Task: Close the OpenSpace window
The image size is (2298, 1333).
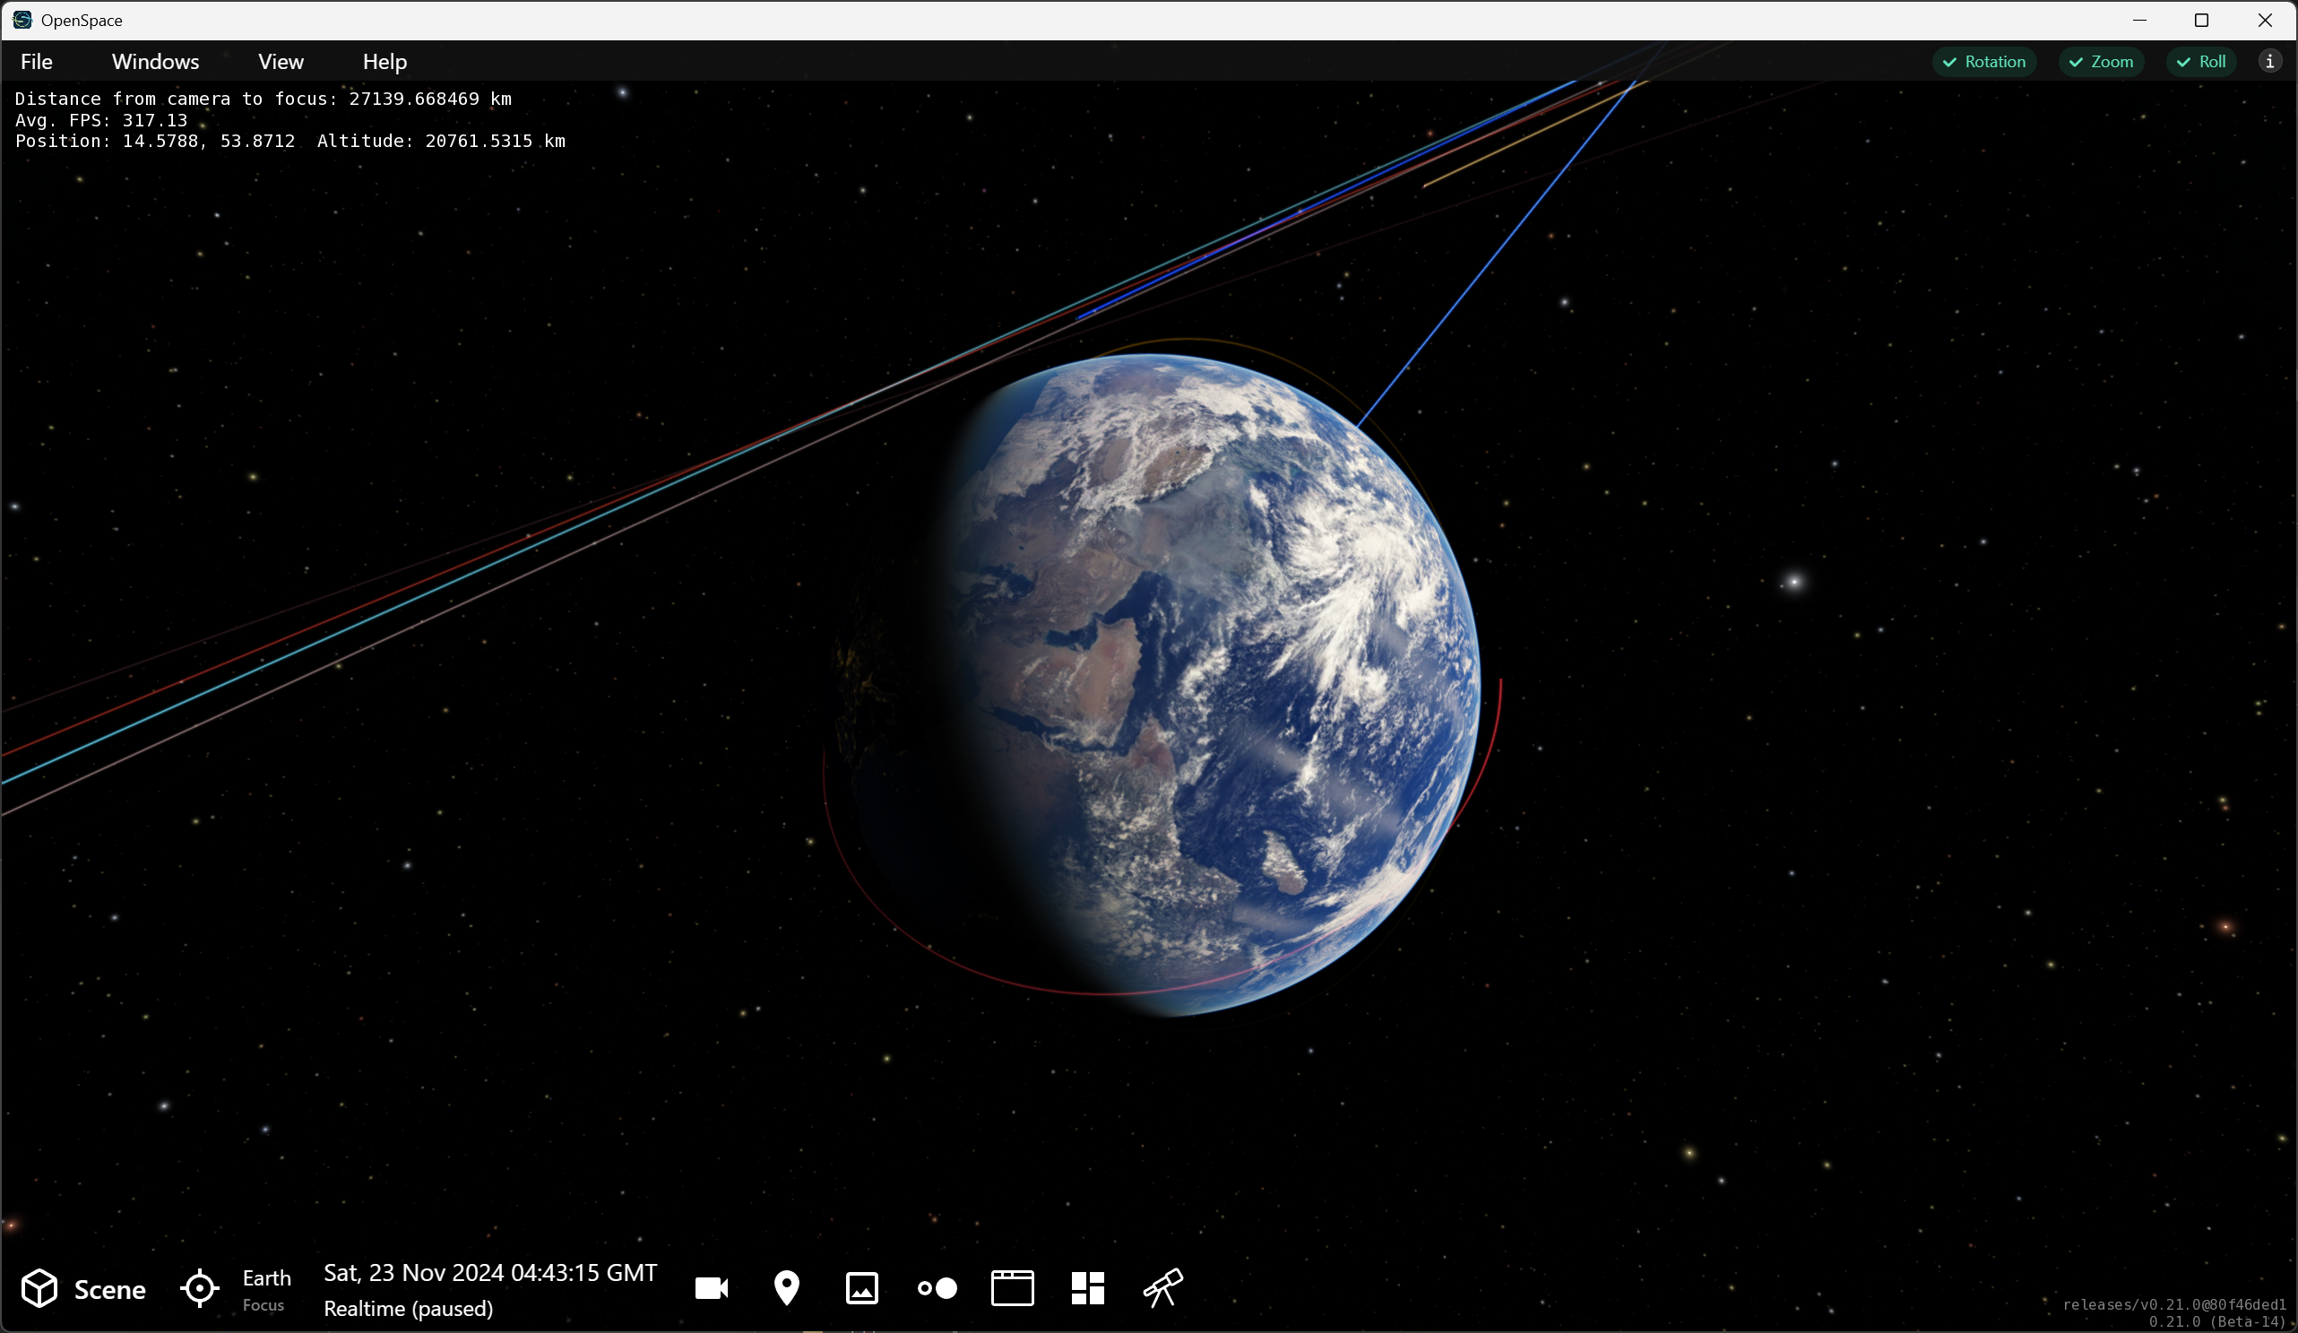Action: pos(2265,20)
